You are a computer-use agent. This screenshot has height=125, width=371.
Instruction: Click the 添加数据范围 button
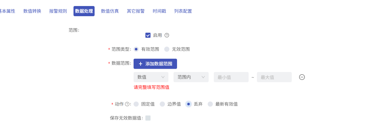click(x=155, y=64)
